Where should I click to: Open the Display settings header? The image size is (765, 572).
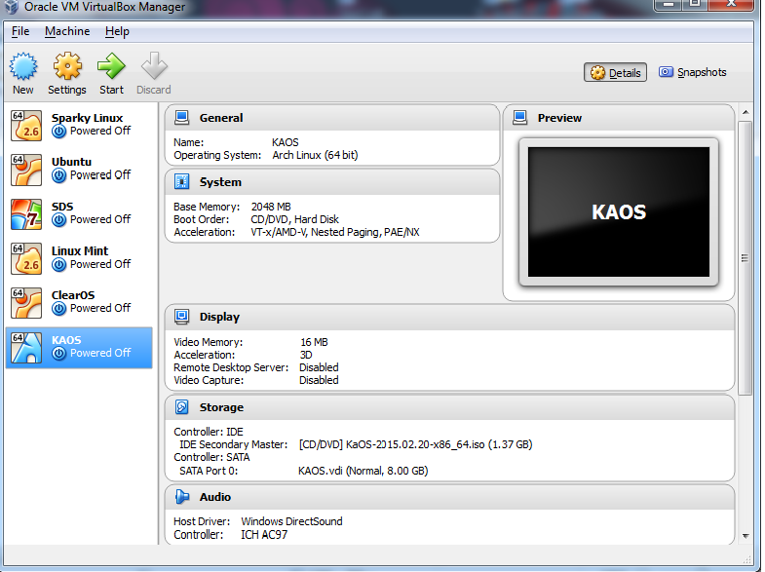[x=450, y=317]
